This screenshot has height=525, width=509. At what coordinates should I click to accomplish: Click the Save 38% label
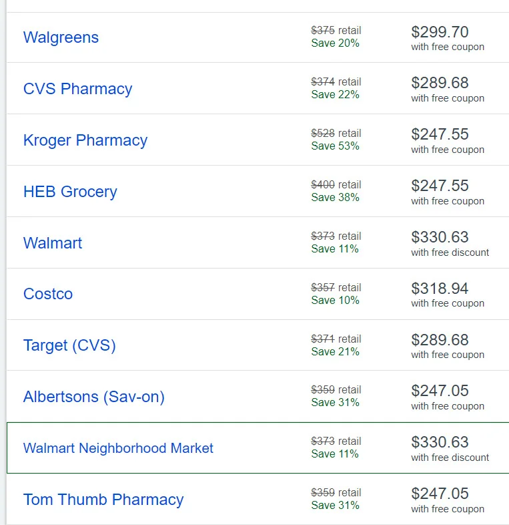pyautogui.click(x=335, y=197)
